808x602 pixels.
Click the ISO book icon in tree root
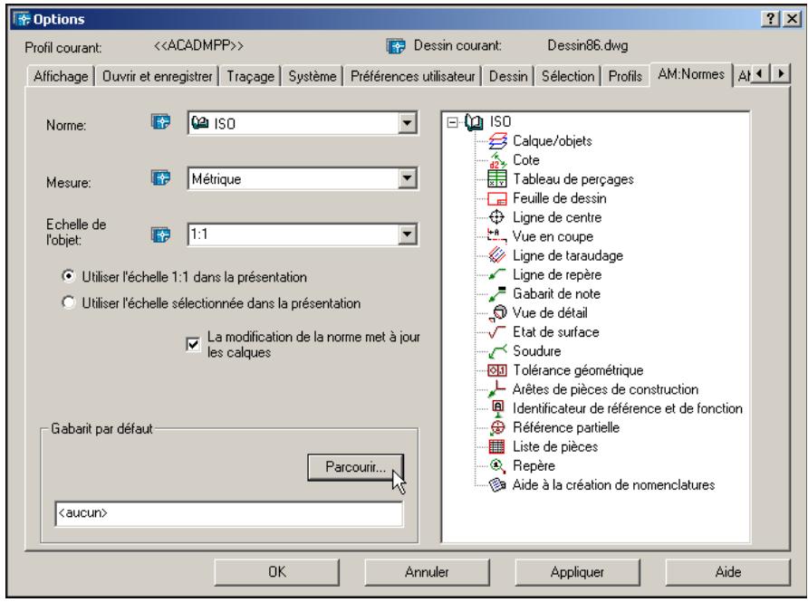pos(474,122)
